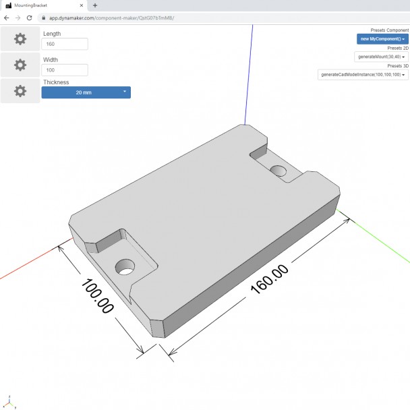
Task: Open a new browser tab with plus icon
Action: pyautogui.click(x=94, y=5)
